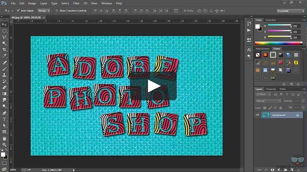Screen dimensions: 307x172
Task: Switch to the Swatches tab
Action: 270,20
